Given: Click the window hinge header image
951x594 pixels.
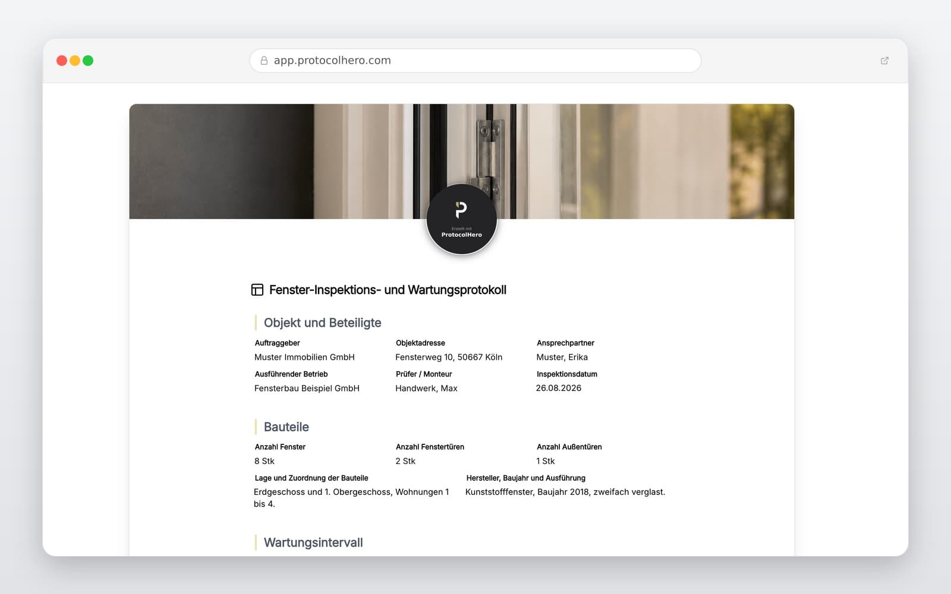Looking at the screenshot, I should click(462, 162).
